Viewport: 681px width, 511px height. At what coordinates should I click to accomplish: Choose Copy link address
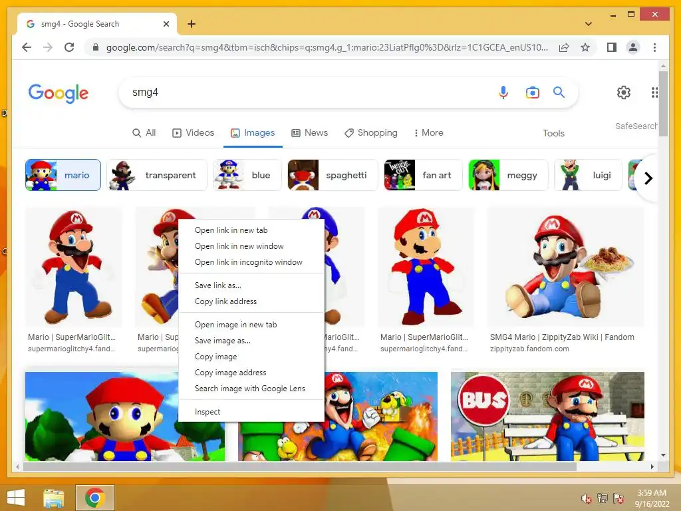coord(251,301)
